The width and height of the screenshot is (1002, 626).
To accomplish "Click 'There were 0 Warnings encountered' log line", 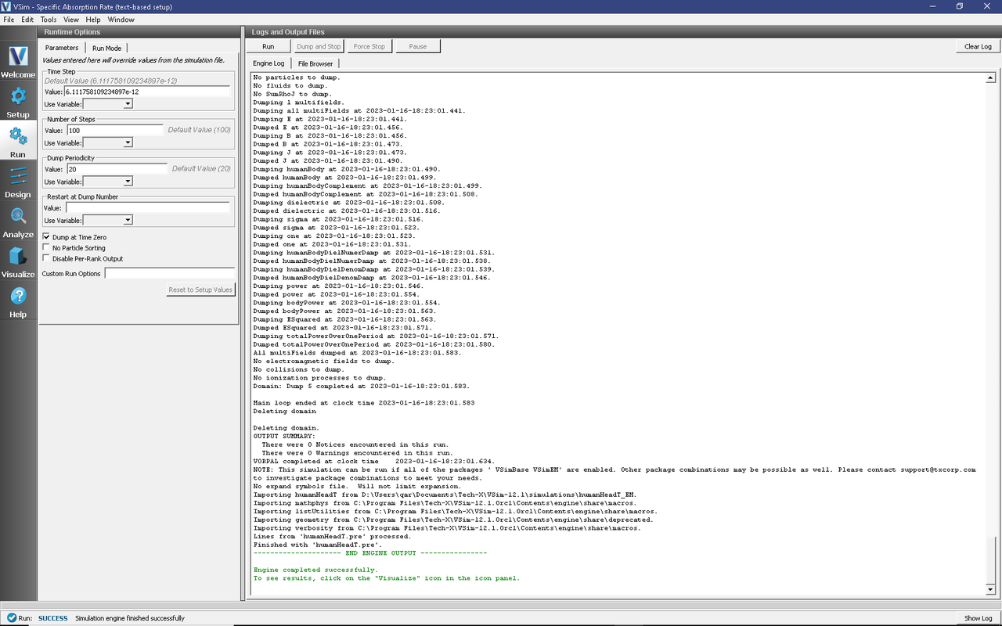I will pyautogui.click(x=357, y=452).
